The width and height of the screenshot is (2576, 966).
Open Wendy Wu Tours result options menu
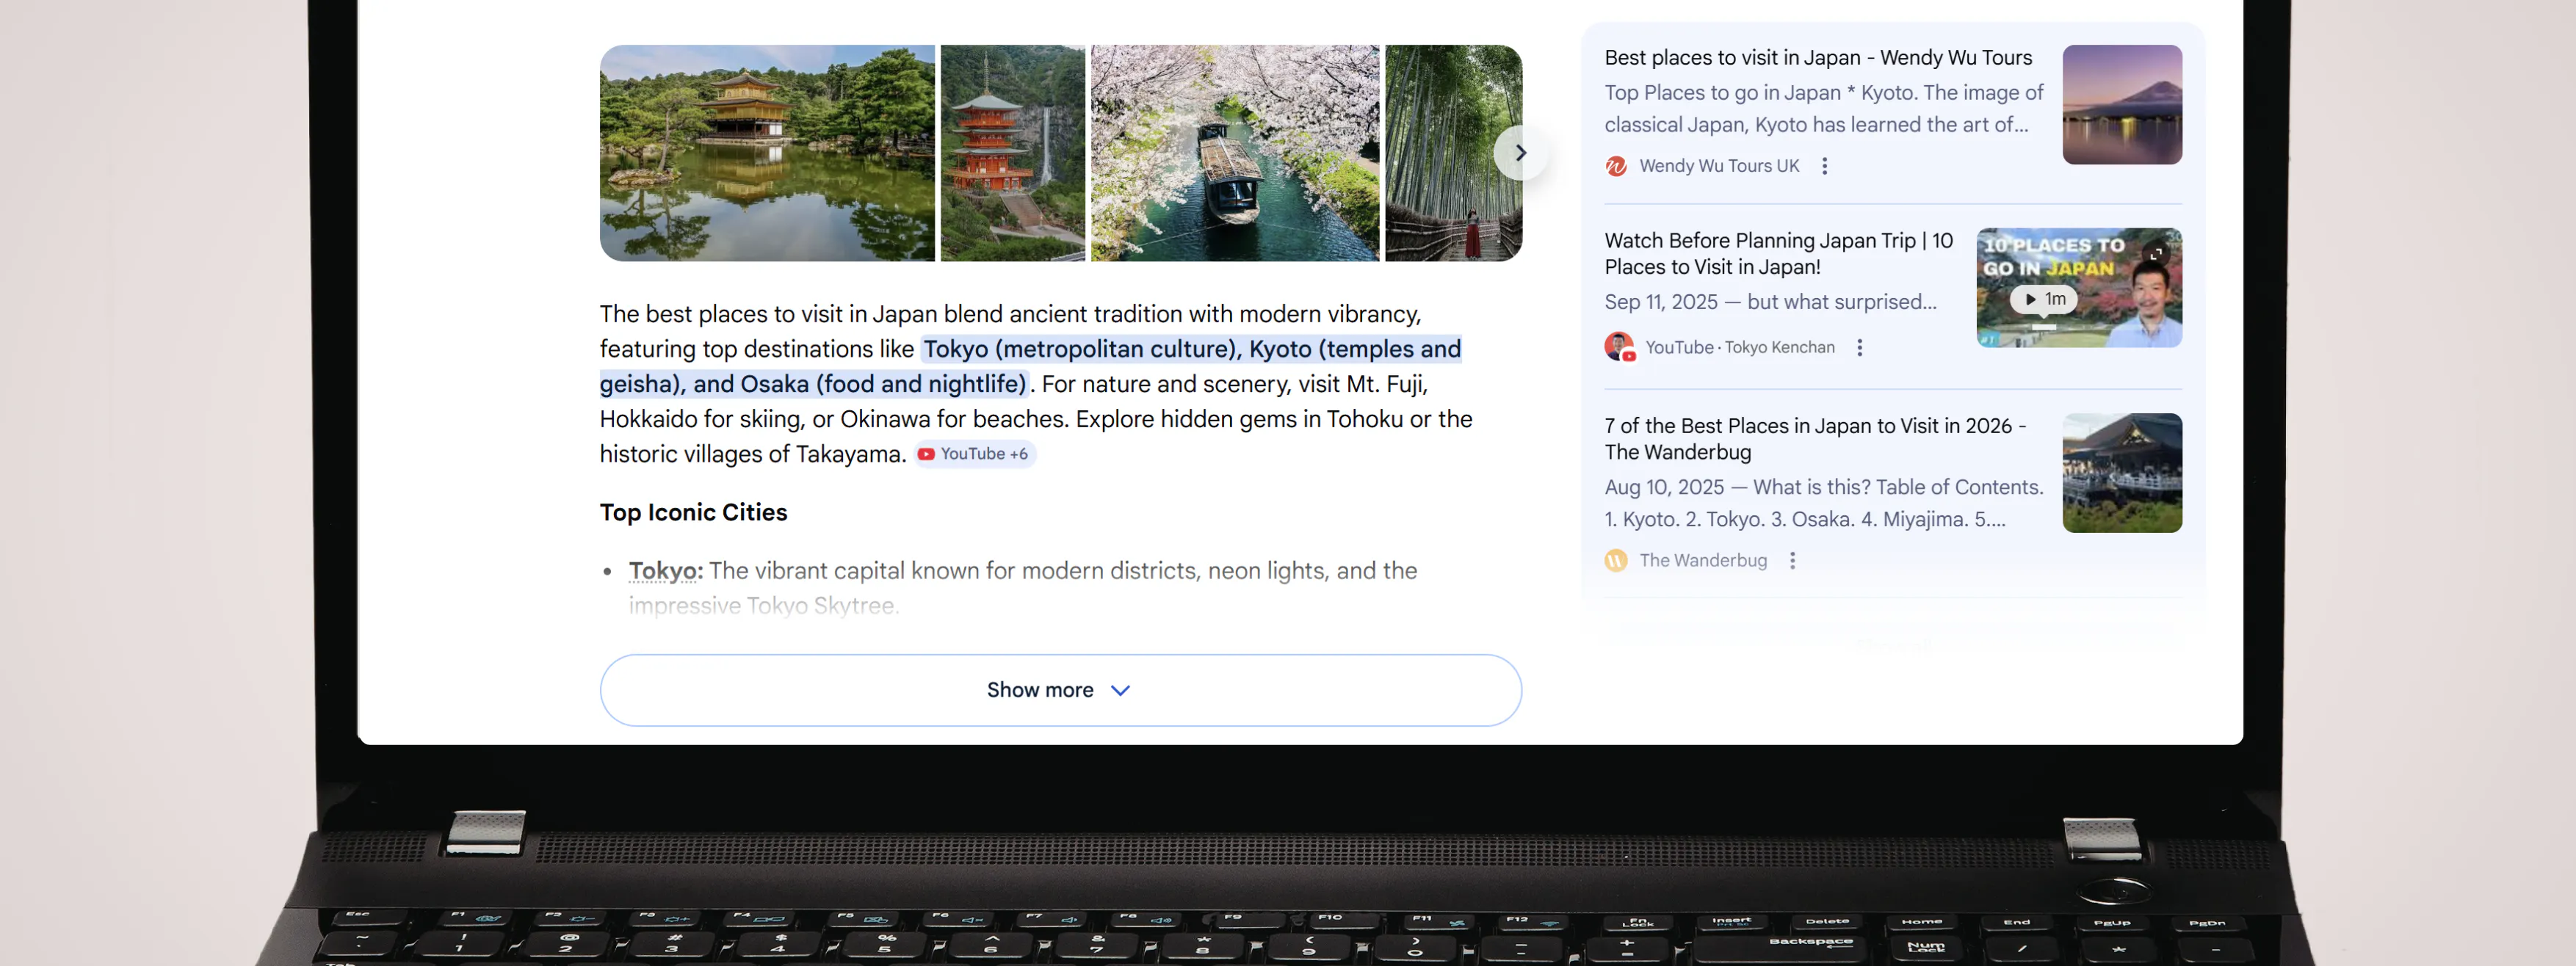tap(1824, 166)
